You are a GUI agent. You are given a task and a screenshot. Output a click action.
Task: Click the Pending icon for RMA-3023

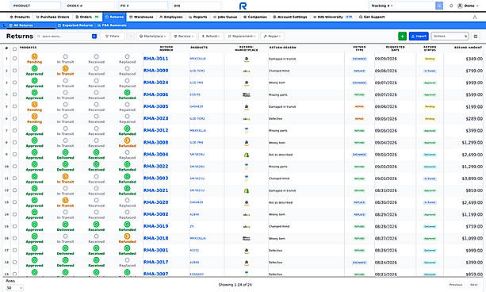(x=34, y=117)
